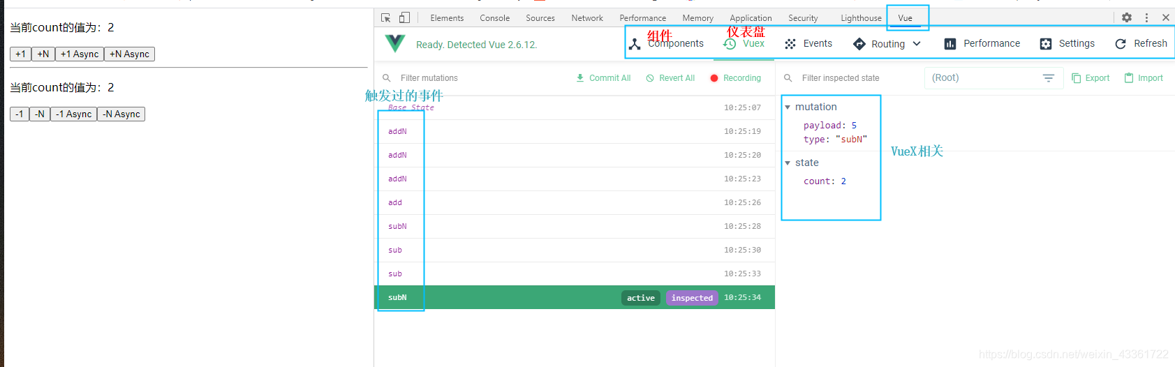The height and width of the screenshot is (367, 1175).
Task: Click the active badge
Action: point(641,298)
